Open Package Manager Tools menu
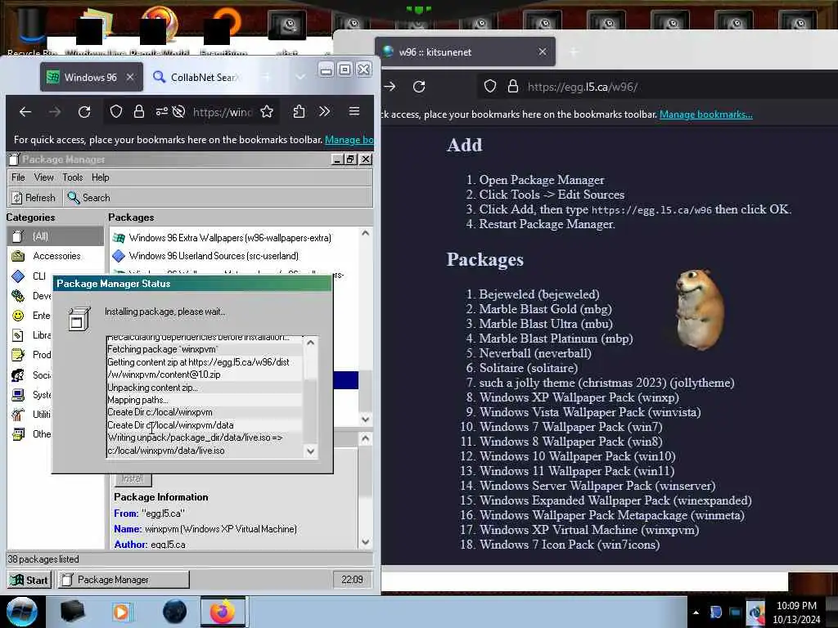The width and height of the screenshot is (838, 628). pyautogui.click(x=73, y=177)
